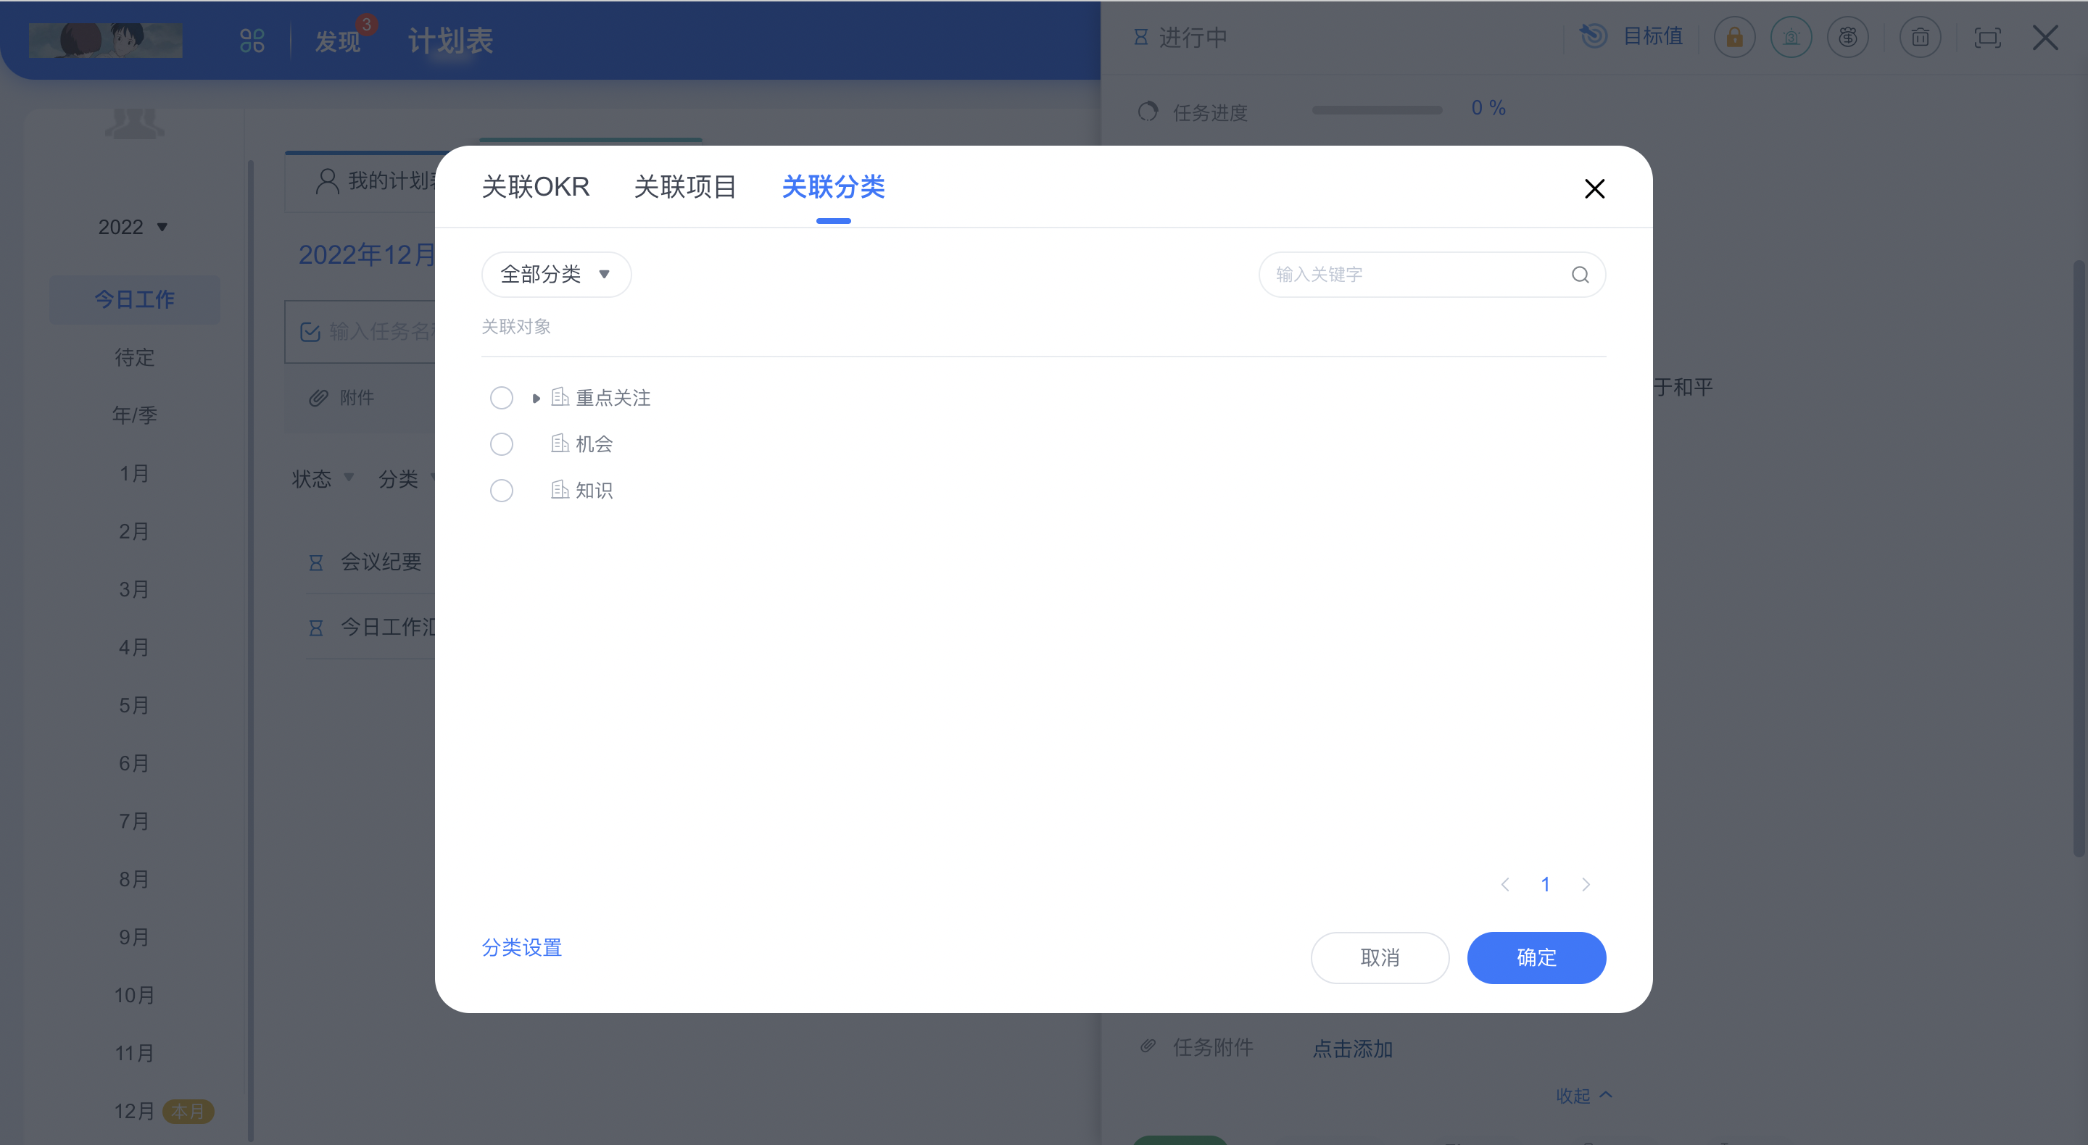
Task: Open the 计划表 menu item
Action: coord(449,41)
